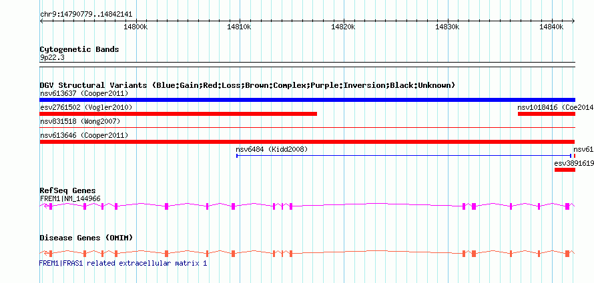The image size is (594, 283).
Task: Click the orange OMIM FREM1 gene track
Action: tap(307, 254)
